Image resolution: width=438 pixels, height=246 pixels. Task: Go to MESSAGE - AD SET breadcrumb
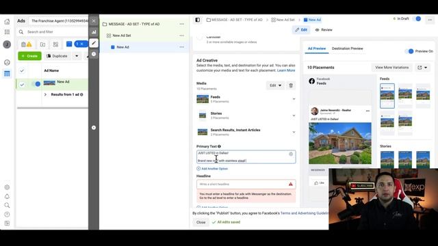coord(235,20)
